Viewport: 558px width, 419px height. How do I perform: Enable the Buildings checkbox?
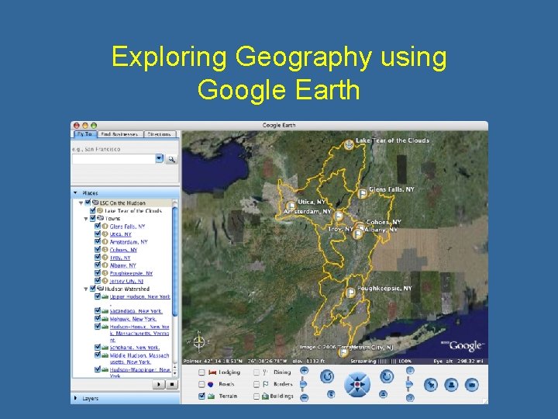pyautogui.click(x=257, y=396)
